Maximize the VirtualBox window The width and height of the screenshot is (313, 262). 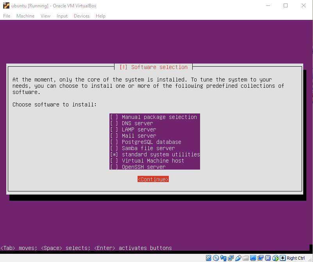(286, 5)
